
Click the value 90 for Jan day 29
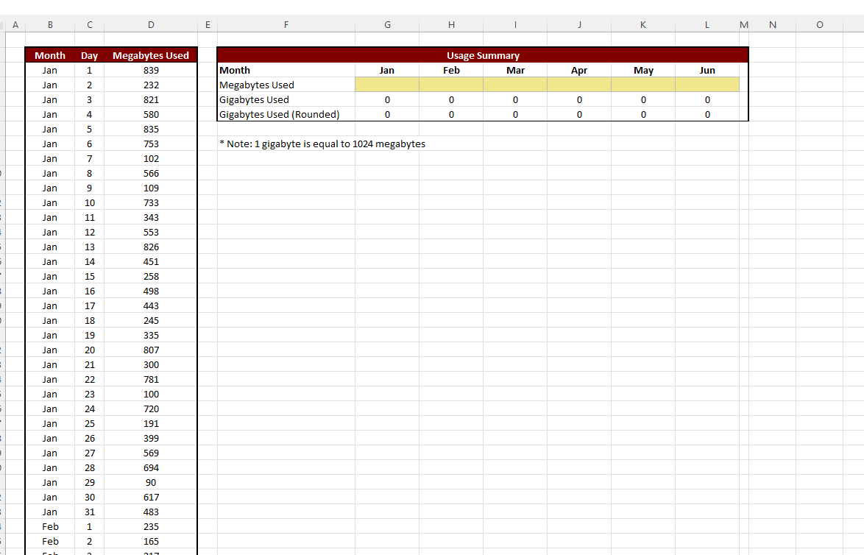(151, 482)
